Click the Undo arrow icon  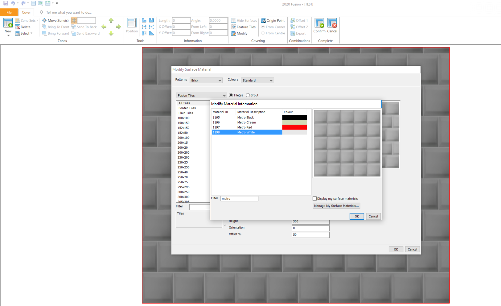(13, 3)
